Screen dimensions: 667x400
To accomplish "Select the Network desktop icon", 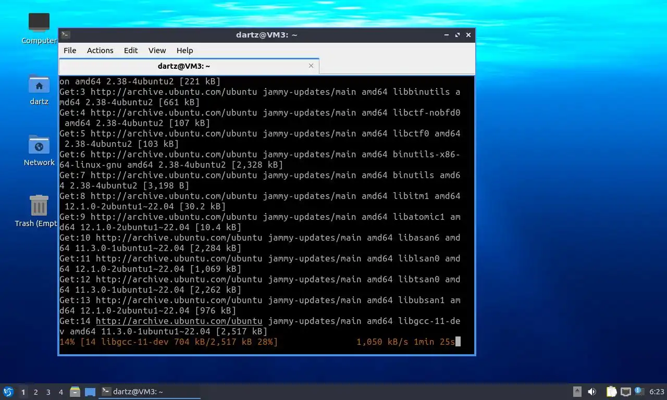I will [x=39, y=151].
